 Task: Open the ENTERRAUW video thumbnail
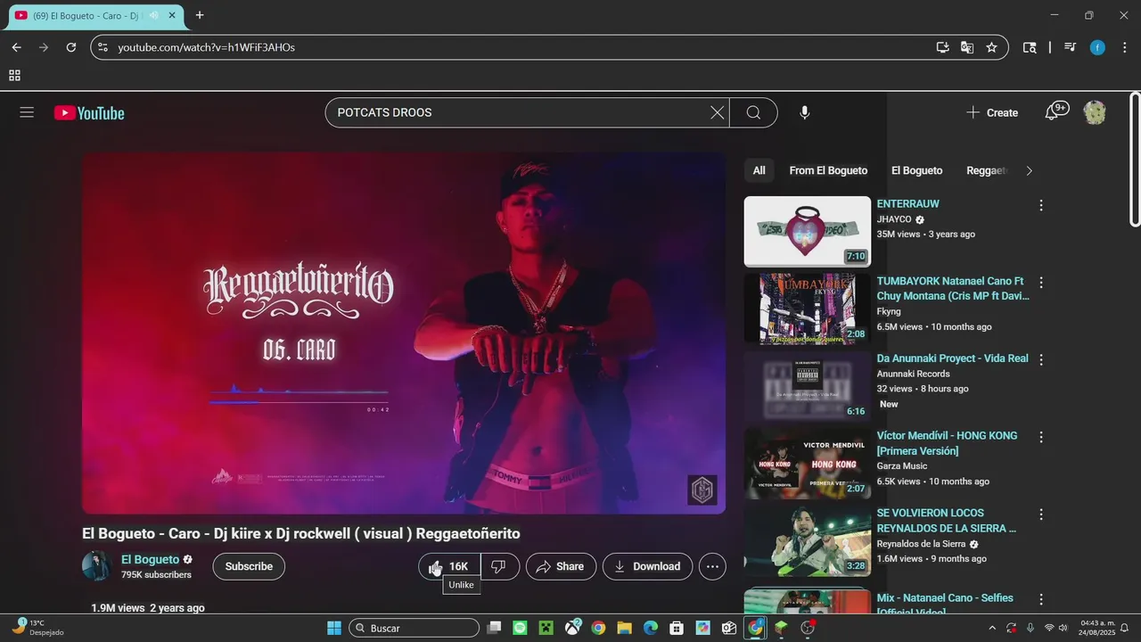(x=808, y=231)
